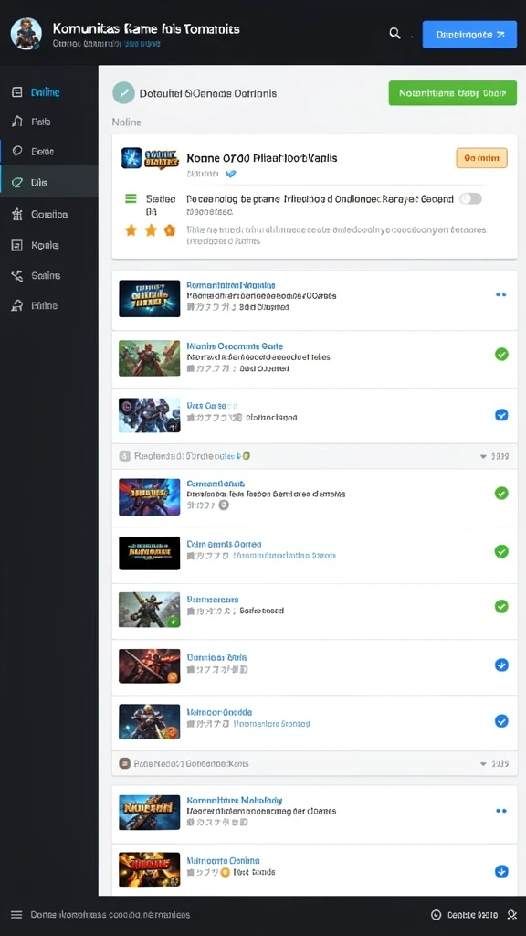Click the blue Dapbimoate button with arrow
The image size is (526, 936).
click(469, 35)
